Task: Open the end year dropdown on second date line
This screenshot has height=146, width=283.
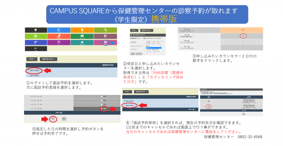Action: (149, 43)
